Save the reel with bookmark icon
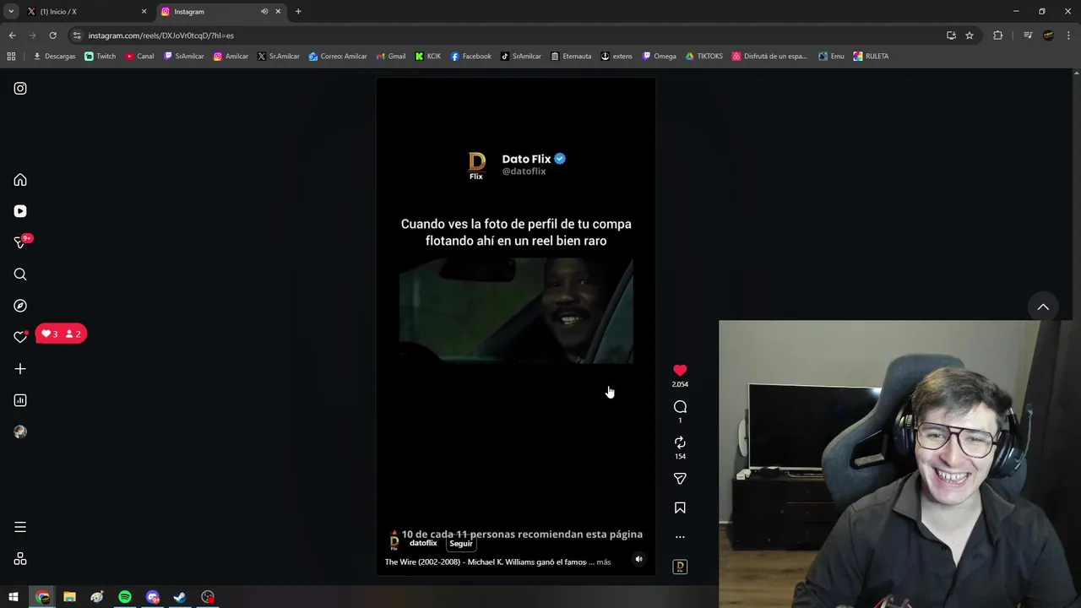1081x608 pixels. pyautogui.click(x=680, y=508)
